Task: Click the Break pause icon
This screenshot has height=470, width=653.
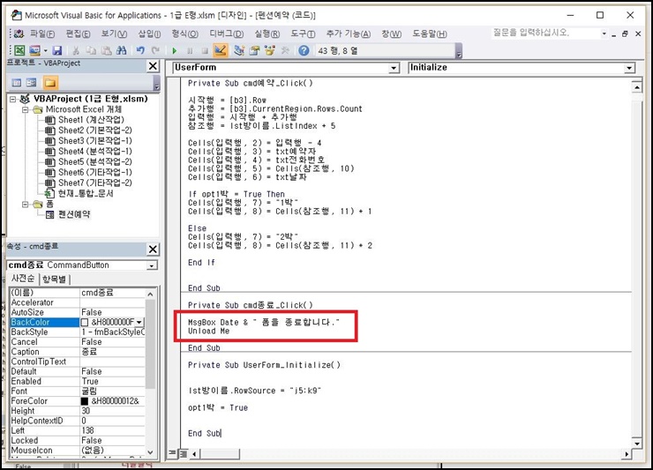Action: (x=190, y=51)
